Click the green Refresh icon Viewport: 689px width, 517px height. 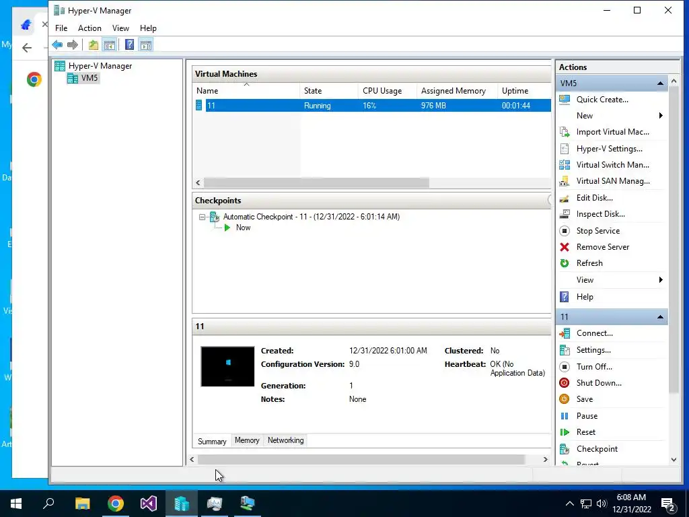click(565, 263)
